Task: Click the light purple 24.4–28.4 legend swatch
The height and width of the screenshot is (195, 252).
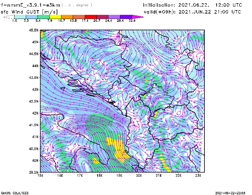Action: (114, 17)
